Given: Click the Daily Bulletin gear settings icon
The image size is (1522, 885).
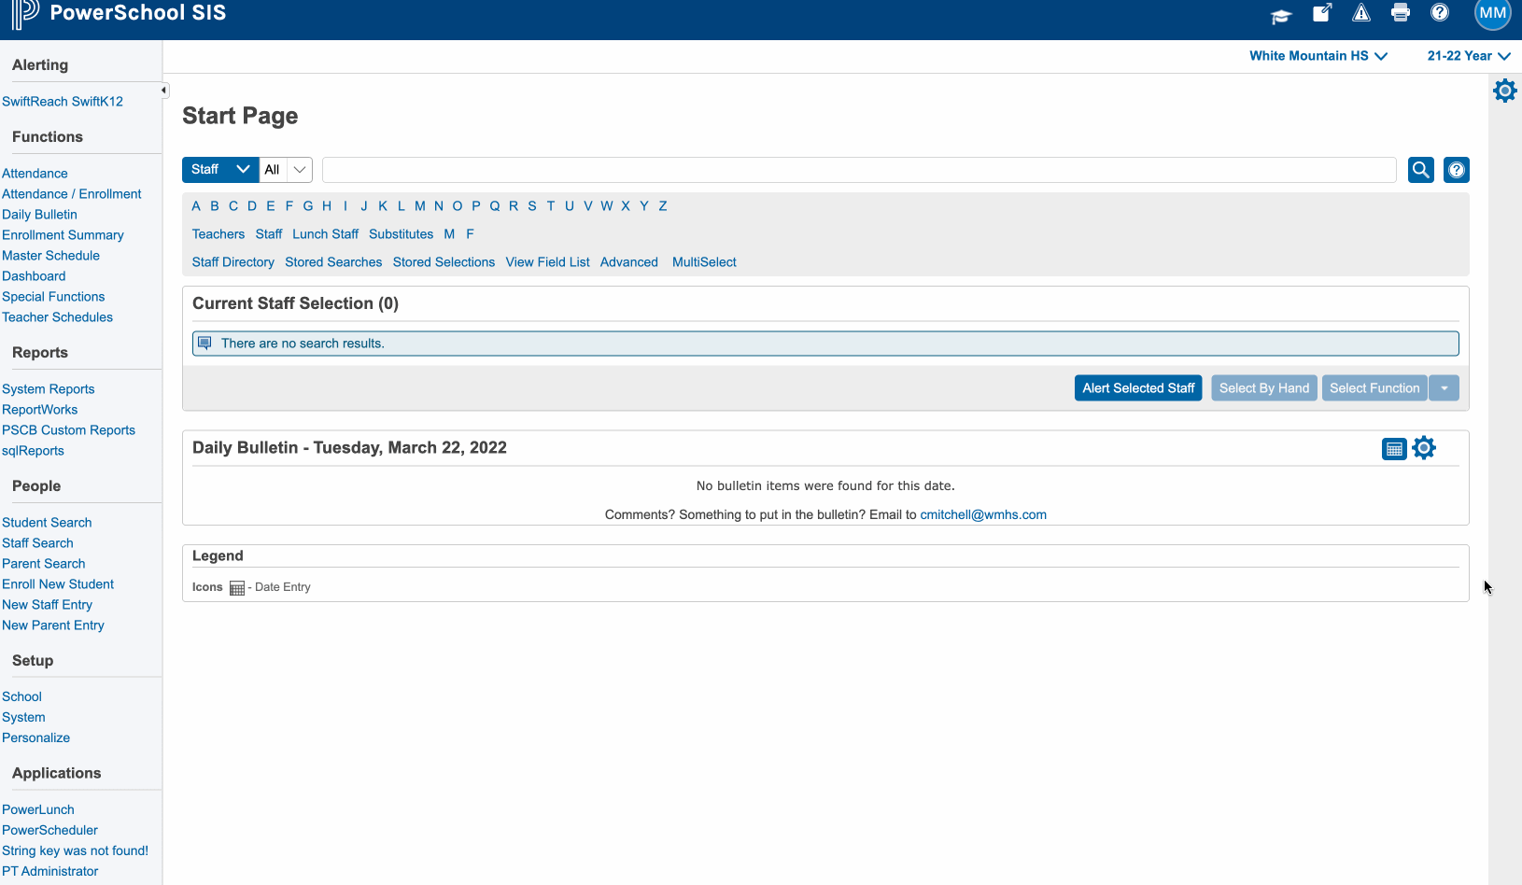Looking at the screenshot, I should point(1424,448).
